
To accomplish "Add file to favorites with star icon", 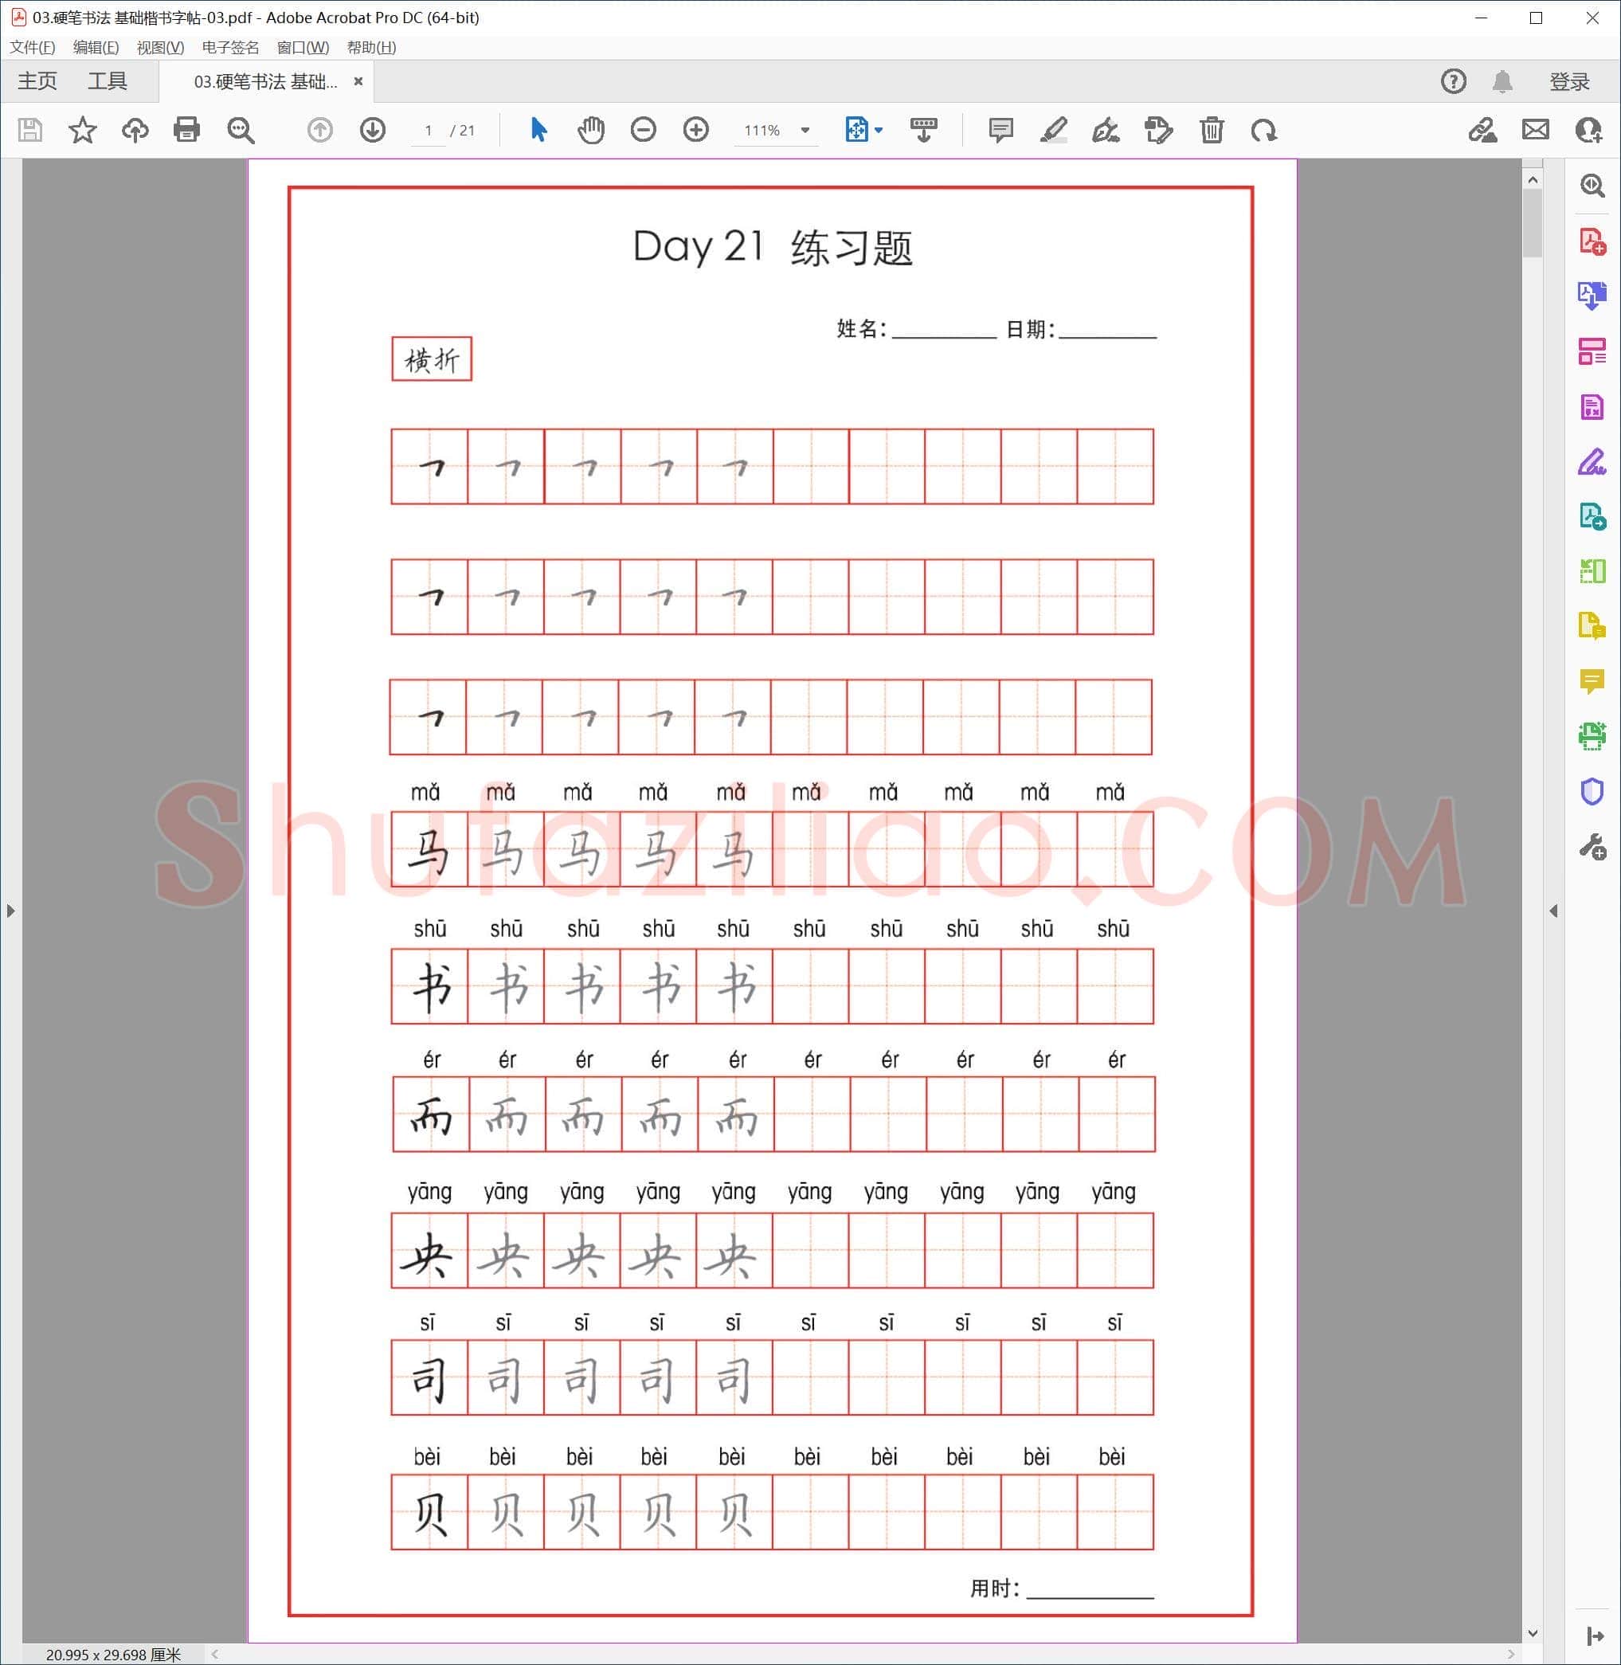I will tap(83, 131).
